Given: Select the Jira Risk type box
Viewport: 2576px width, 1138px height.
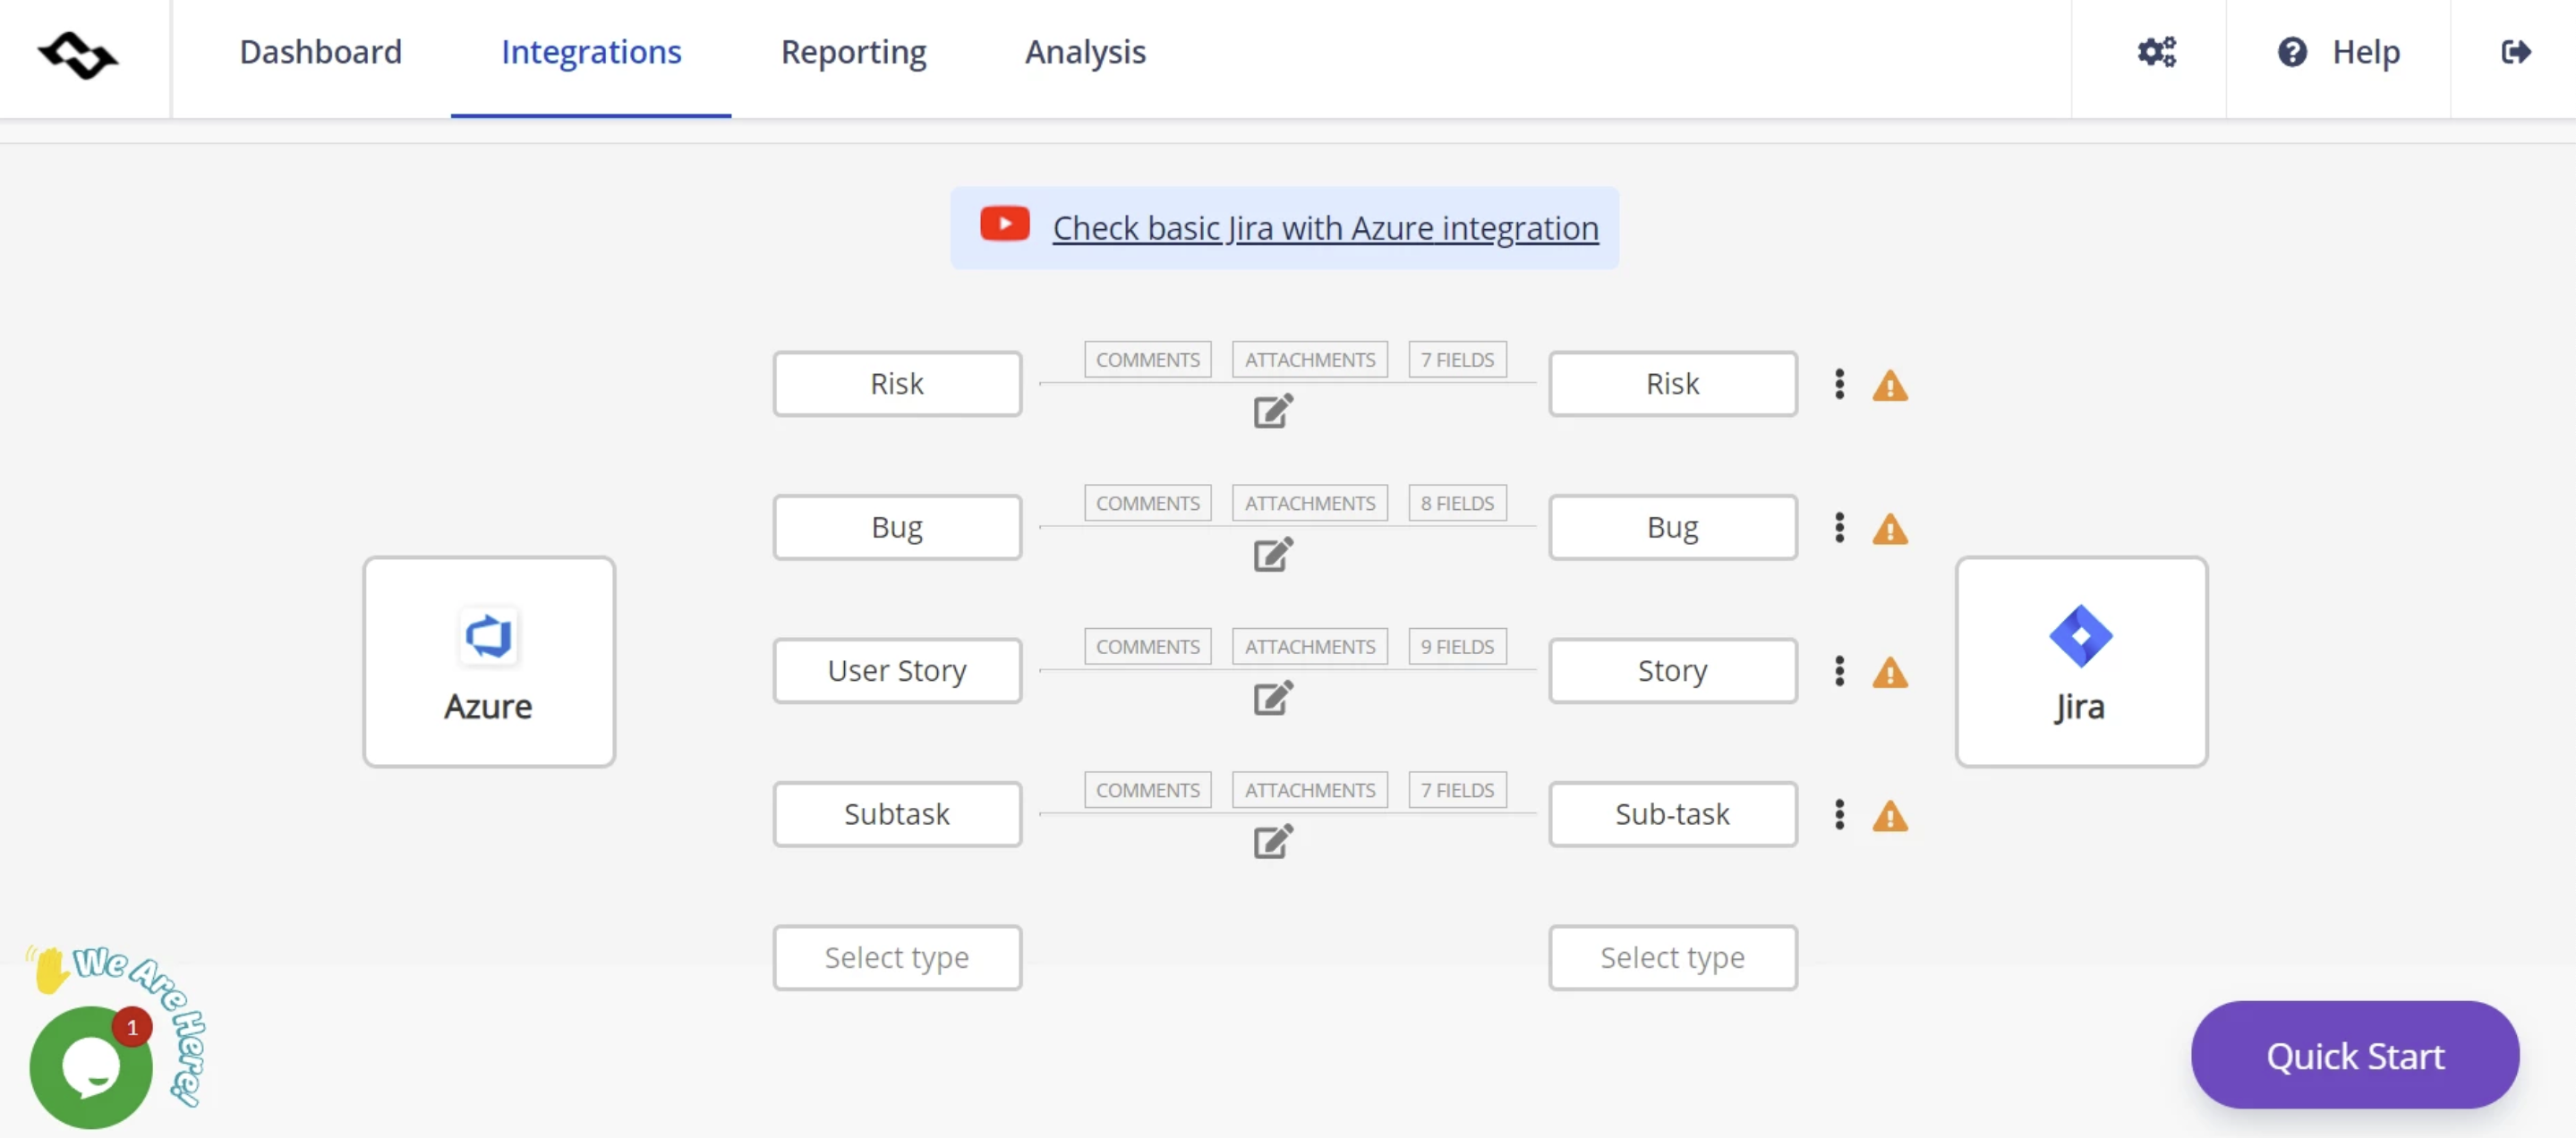Looking at the screenshot, I should click(x=1673, y=384).
